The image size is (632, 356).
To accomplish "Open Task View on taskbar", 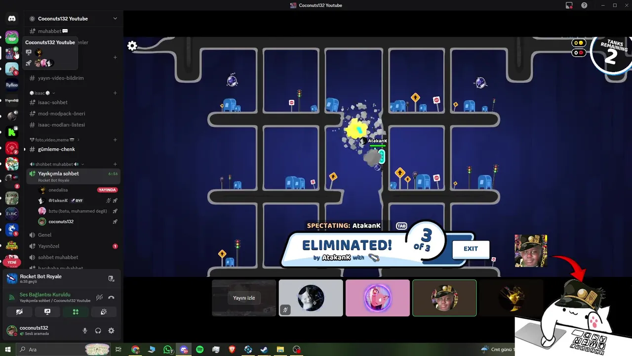I will 118,350.
